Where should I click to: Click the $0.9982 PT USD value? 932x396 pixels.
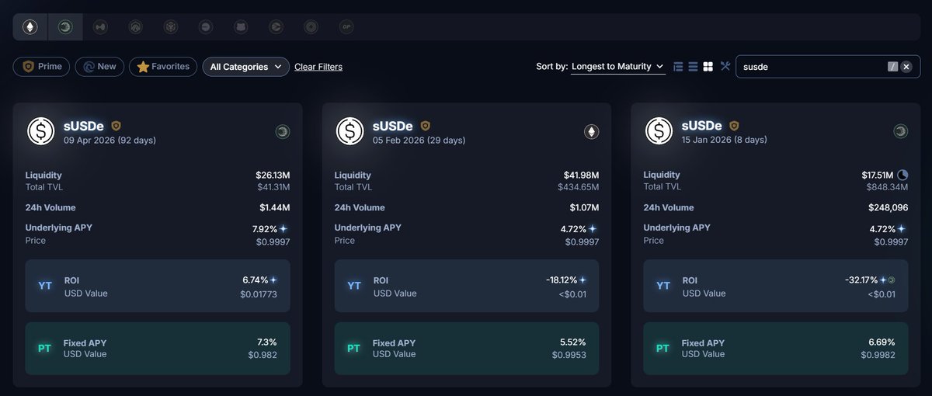[x=878, y=355]
